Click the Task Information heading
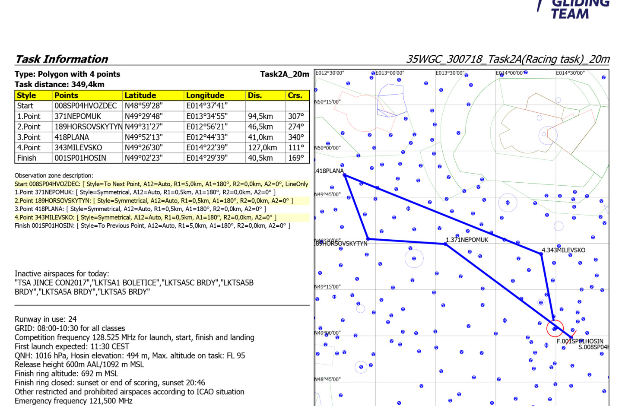The image size is (622, 406). coord(62,59)
